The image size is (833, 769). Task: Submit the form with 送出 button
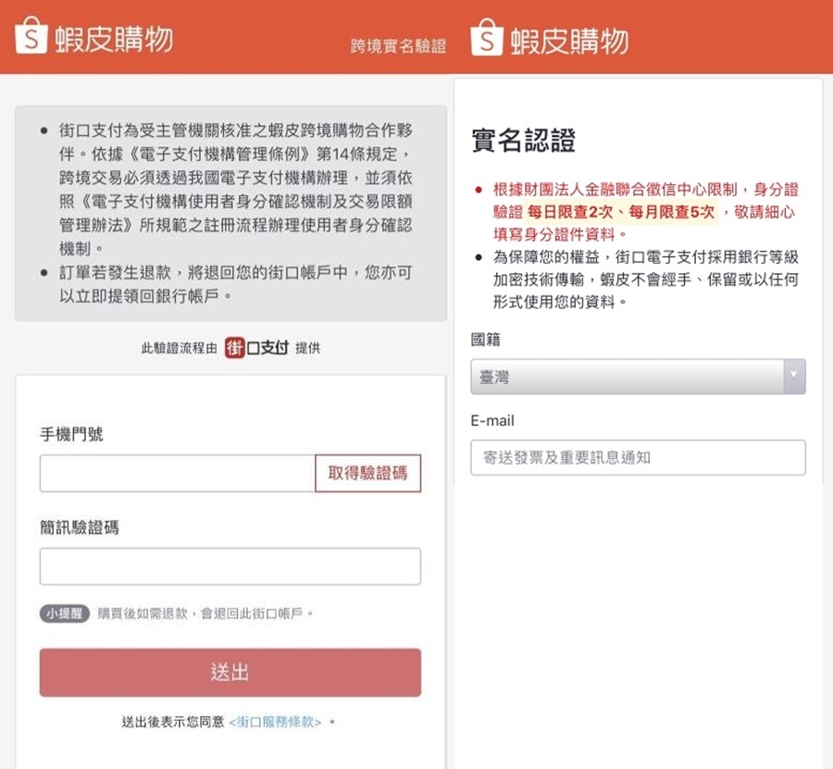(230, 672)
